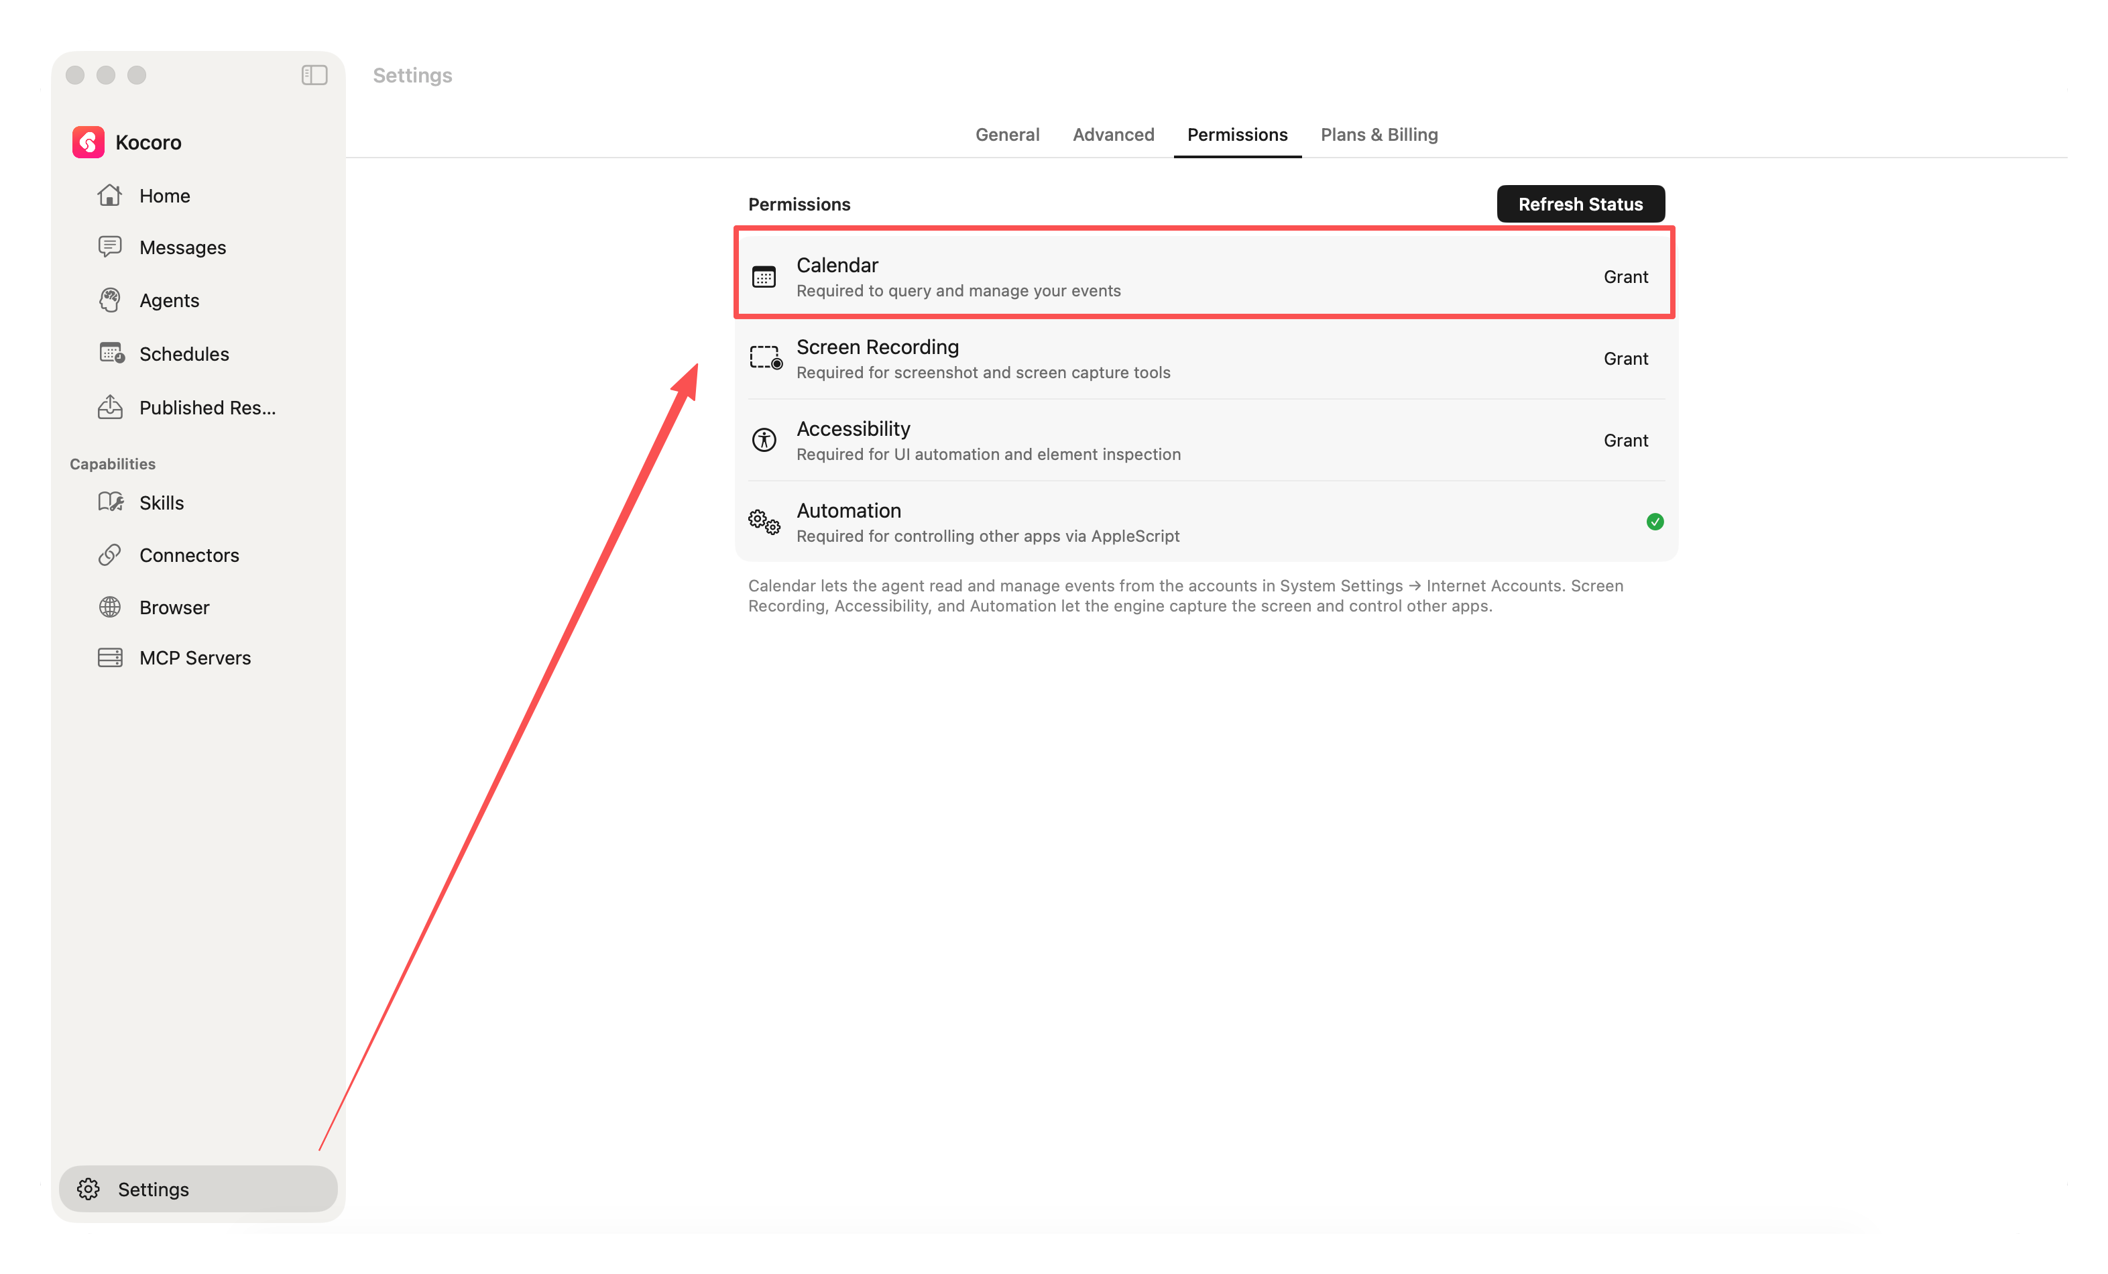Viewport: 2108px width, 1274px height.
Task: Click the Permissions section heading
Action: (799, 204)
